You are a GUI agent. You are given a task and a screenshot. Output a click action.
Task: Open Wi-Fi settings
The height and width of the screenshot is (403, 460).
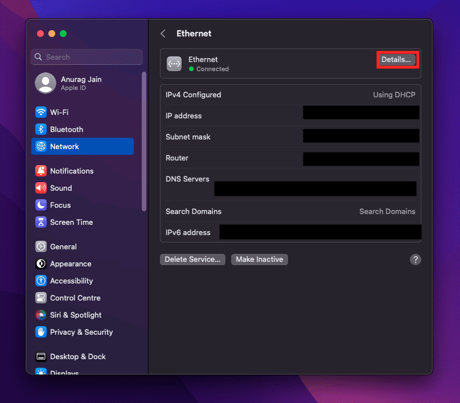83,112
